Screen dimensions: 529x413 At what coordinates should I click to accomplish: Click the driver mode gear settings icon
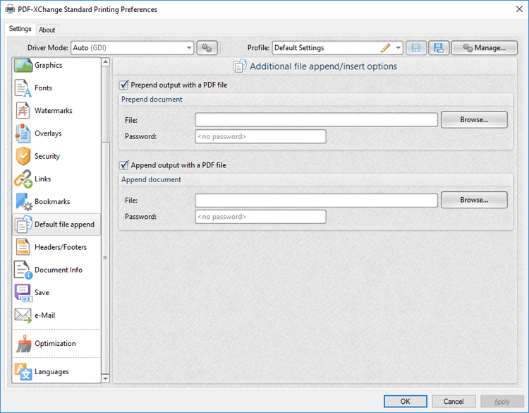point(207,48)
